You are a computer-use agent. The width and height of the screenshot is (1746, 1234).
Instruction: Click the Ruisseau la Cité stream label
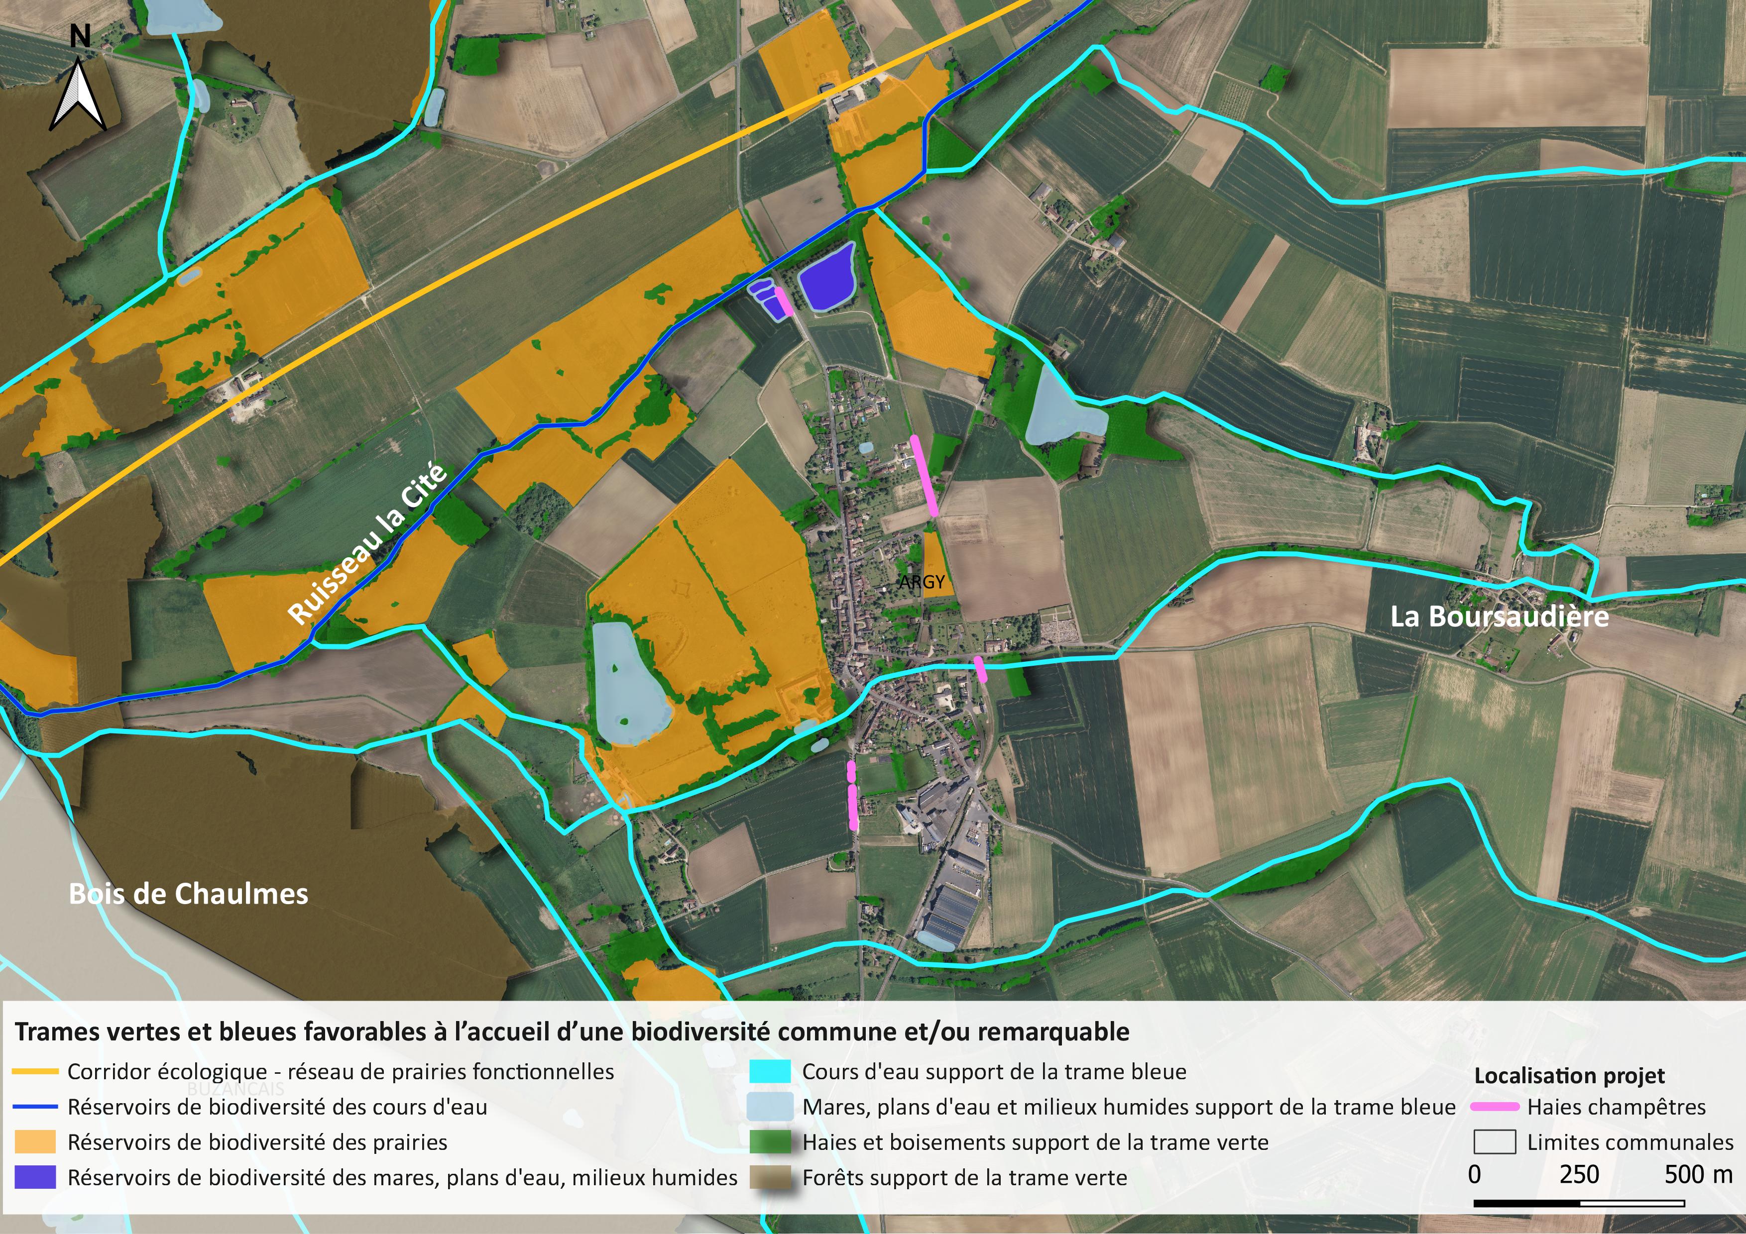point(368,542)
